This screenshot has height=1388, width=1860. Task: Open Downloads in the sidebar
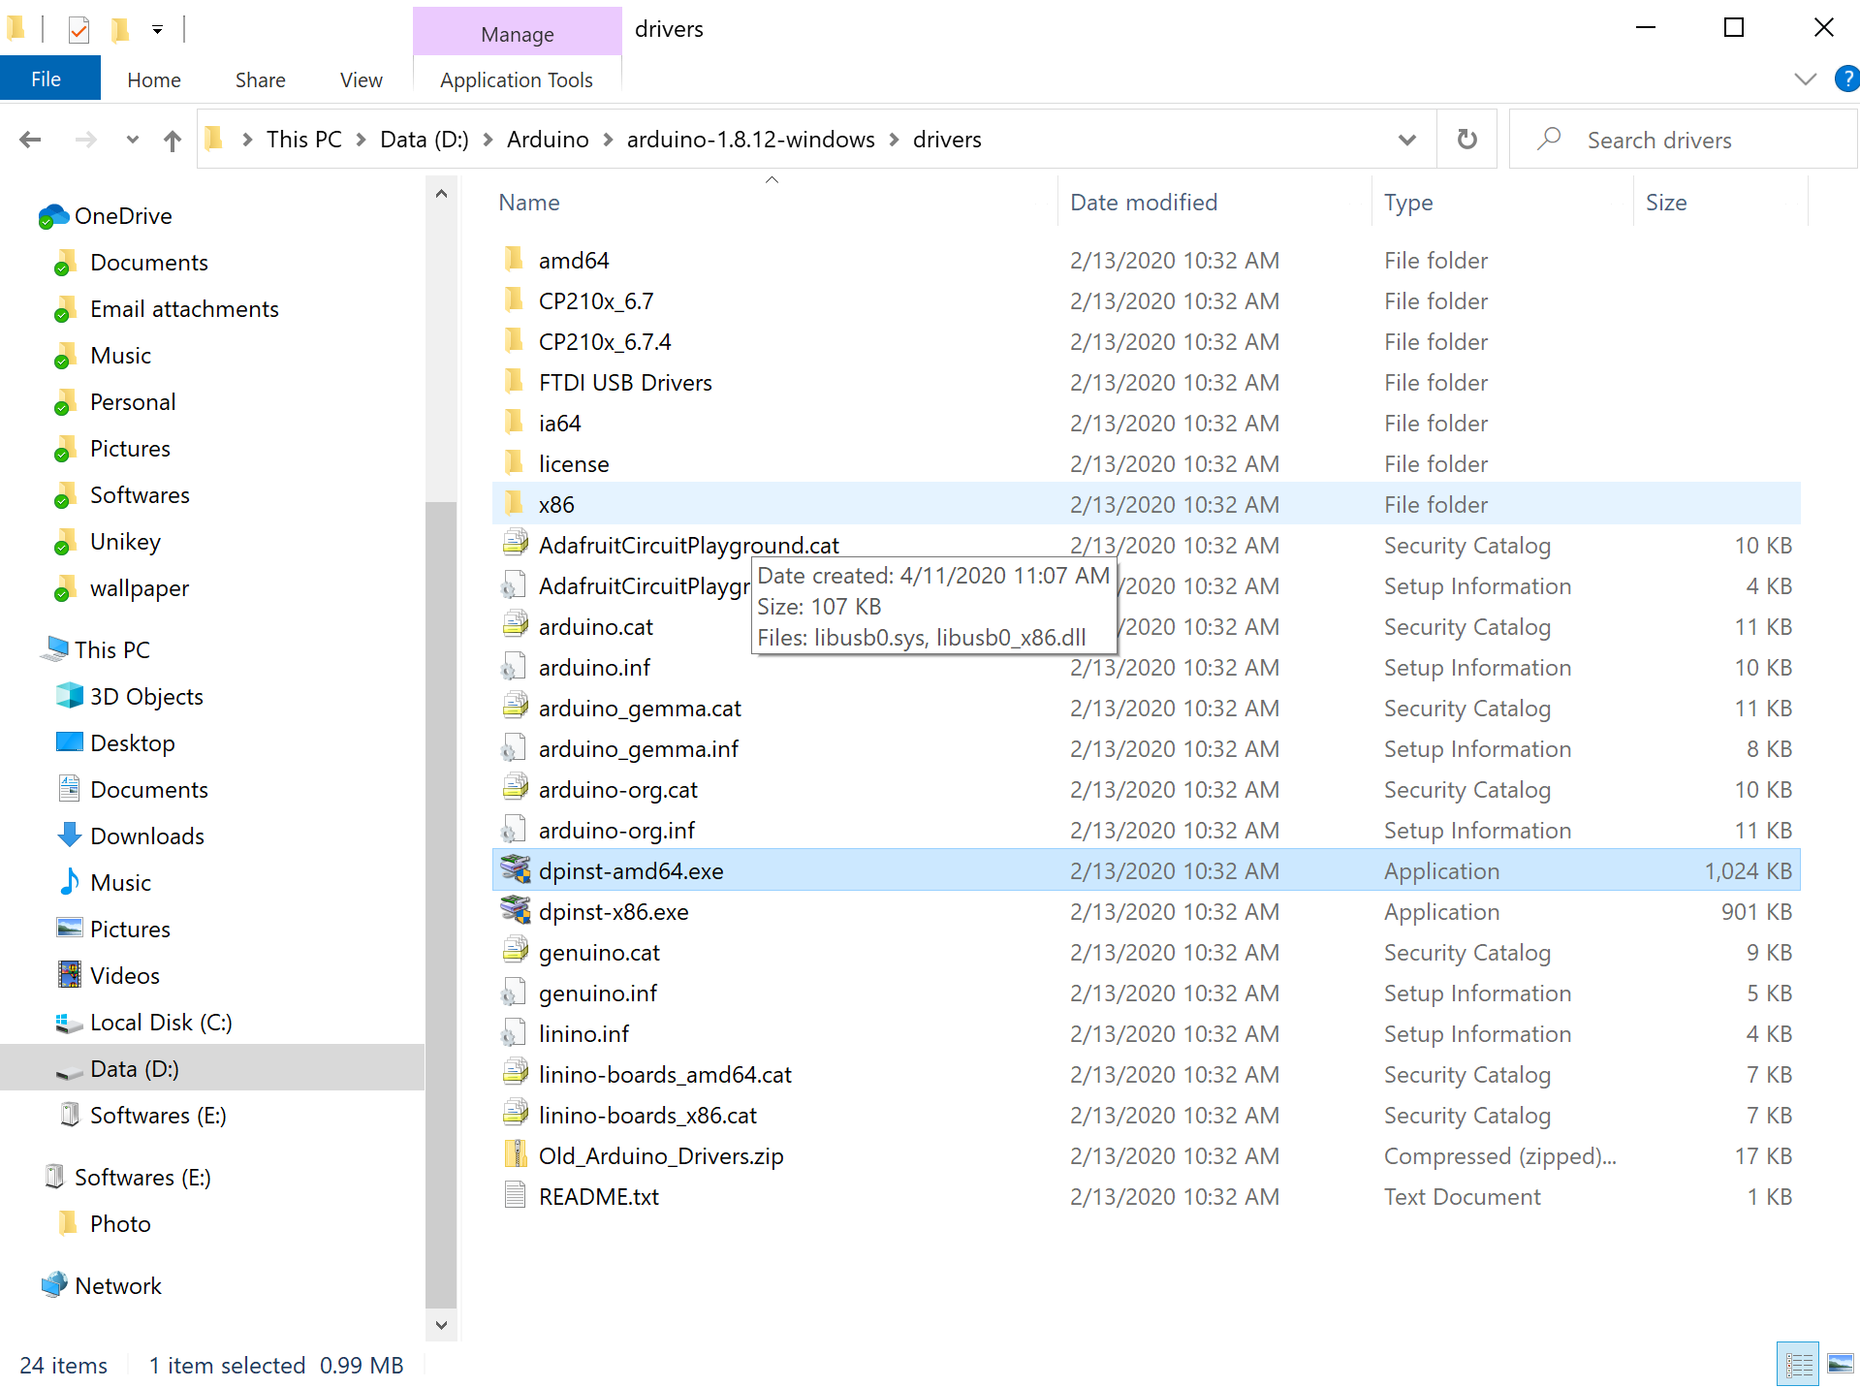[x=147, y=836]
